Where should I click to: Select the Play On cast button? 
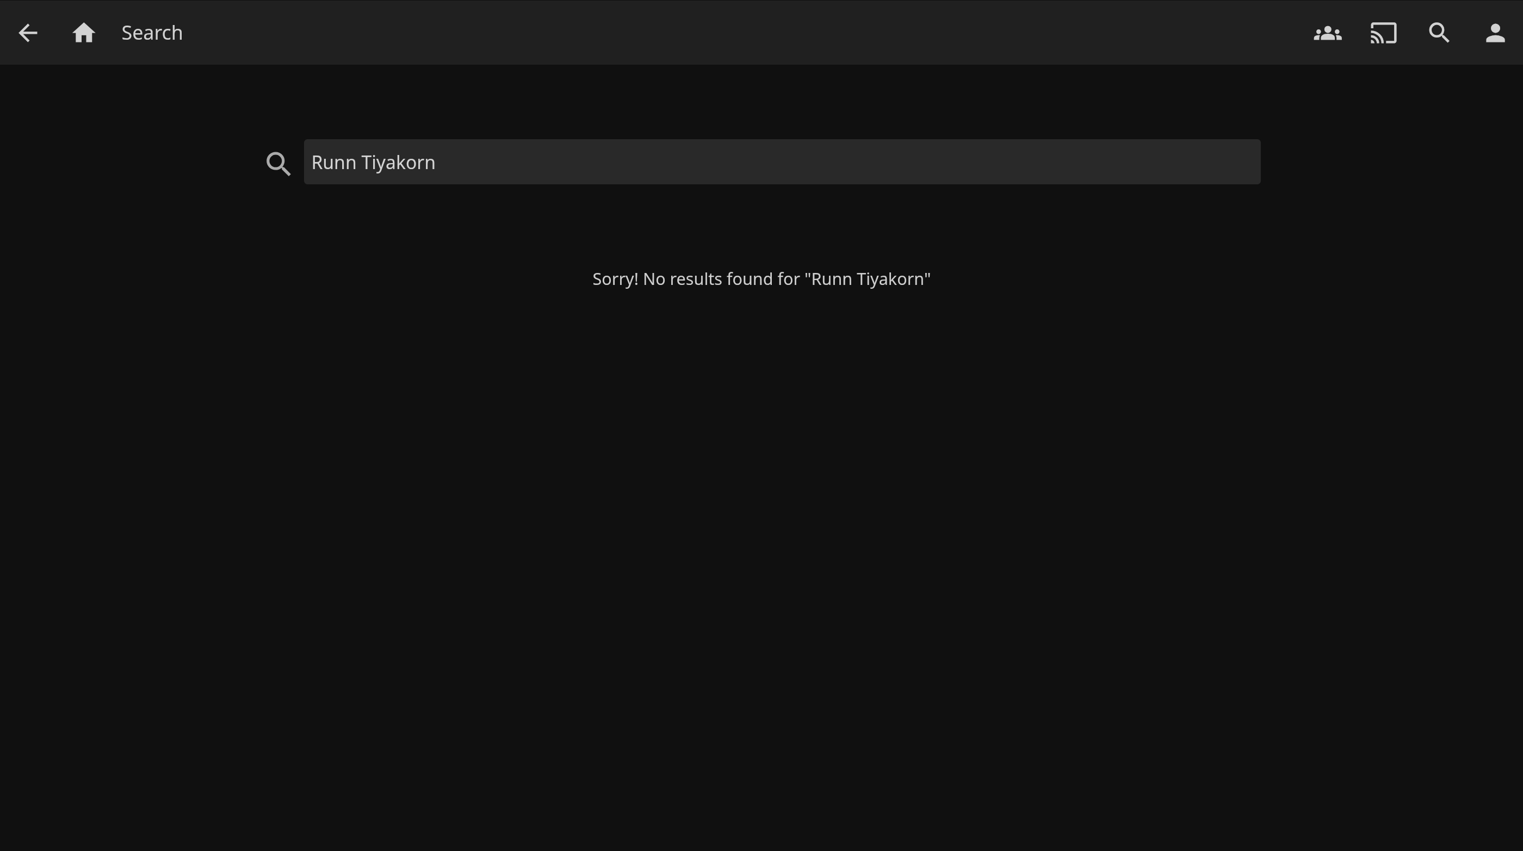click(x=1383, y=33)
